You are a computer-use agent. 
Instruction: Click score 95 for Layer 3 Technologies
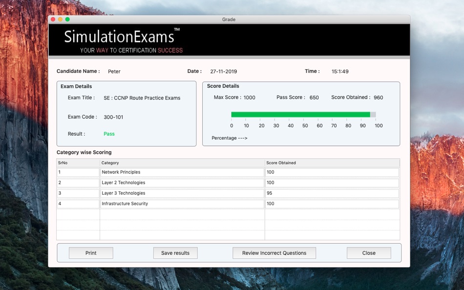pos(332,193)
